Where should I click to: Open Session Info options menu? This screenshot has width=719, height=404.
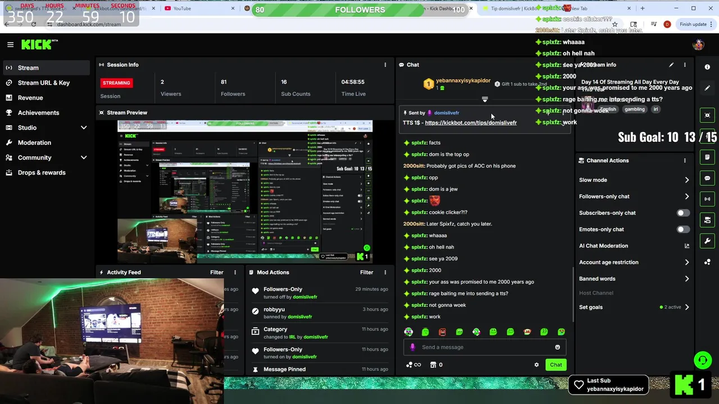click(385, 65)
